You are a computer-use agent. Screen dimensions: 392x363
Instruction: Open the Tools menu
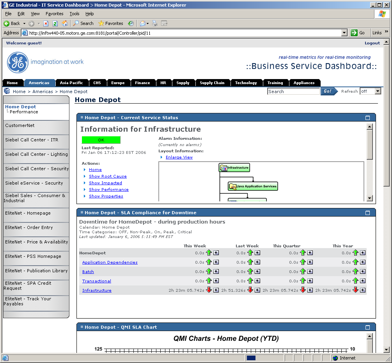click(x=74, y=14)
